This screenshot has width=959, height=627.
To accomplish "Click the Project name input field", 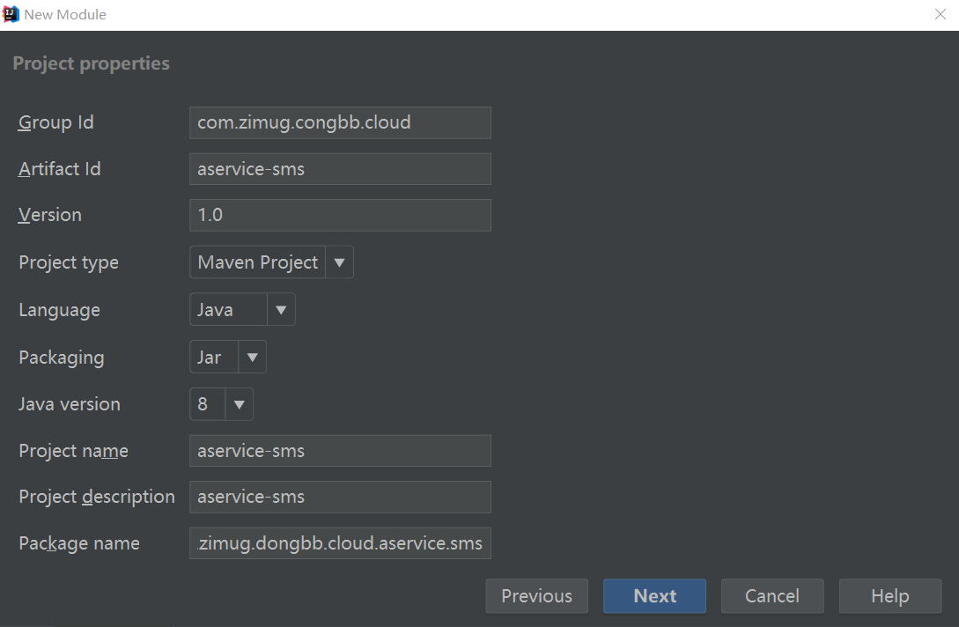I will coord(340,451).
